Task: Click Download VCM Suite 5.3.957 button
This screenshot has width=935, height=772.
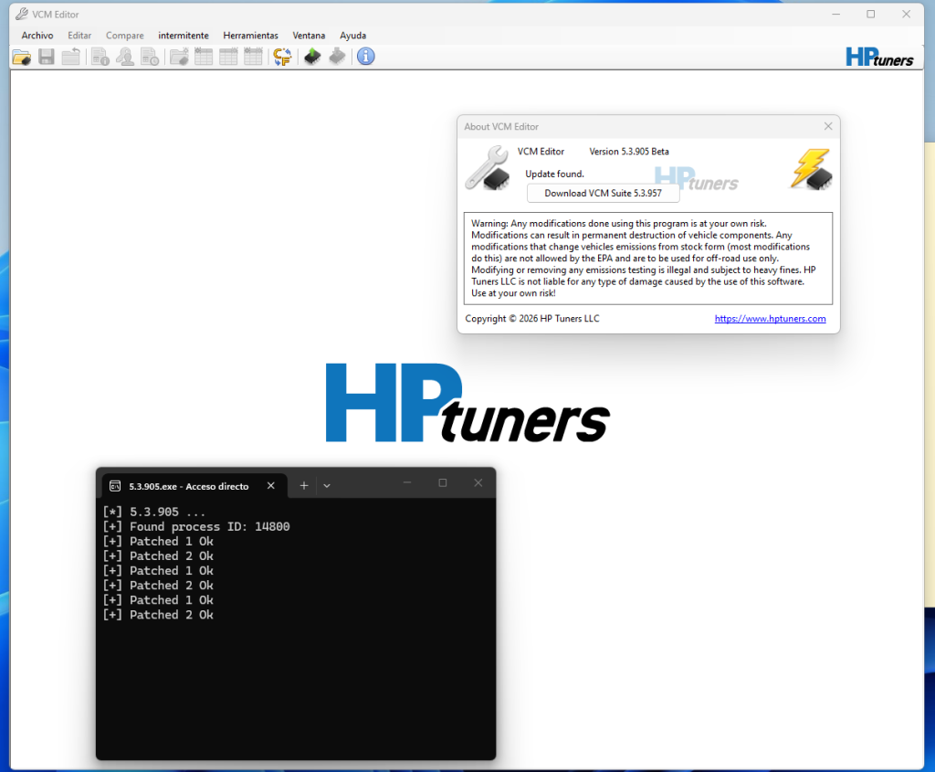Action: [603, 194]
